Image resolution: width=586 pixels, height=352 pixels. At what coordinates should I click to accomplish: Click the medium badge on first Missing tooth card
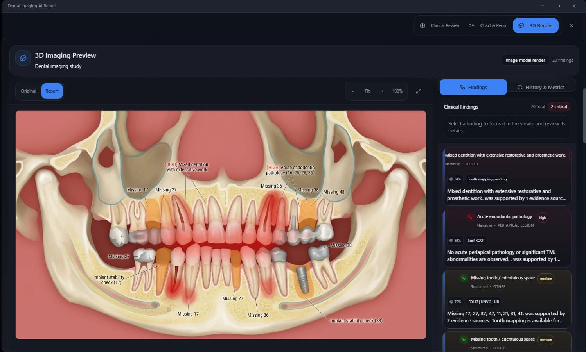point(546,279)
